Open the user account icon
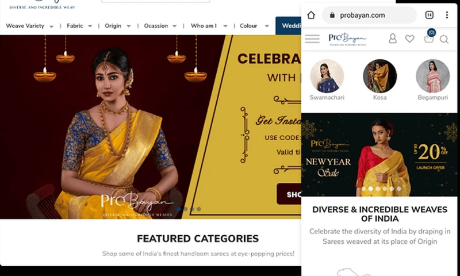460x276 pixels. tap(393, 39)
